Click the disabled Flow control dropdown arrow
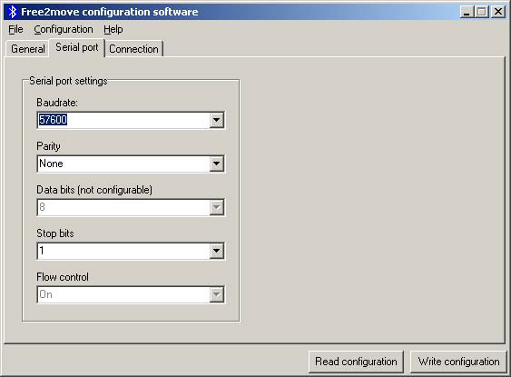Viewport: 511px width, 377px height. (x=216, y=295)
